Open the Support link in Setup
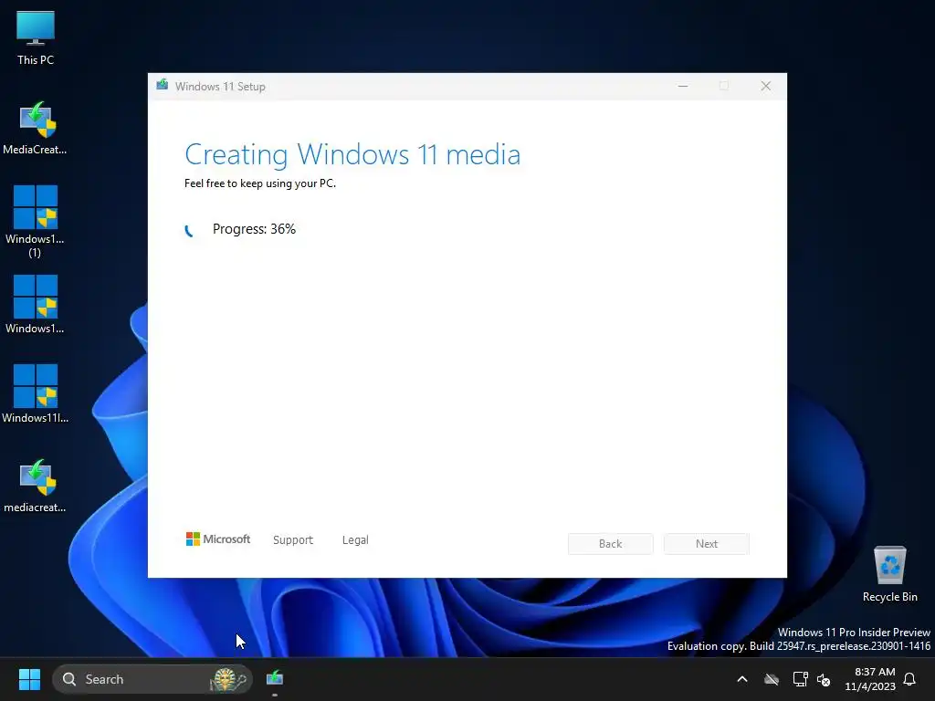The image size is (935, 701). tap(293, 540)
